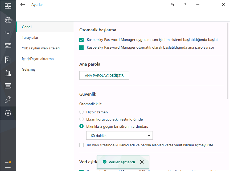This screenshot has width=230, height=171.
Task: Check the vault unlock prompt on websites checkbox
Action: click(81, 145)
